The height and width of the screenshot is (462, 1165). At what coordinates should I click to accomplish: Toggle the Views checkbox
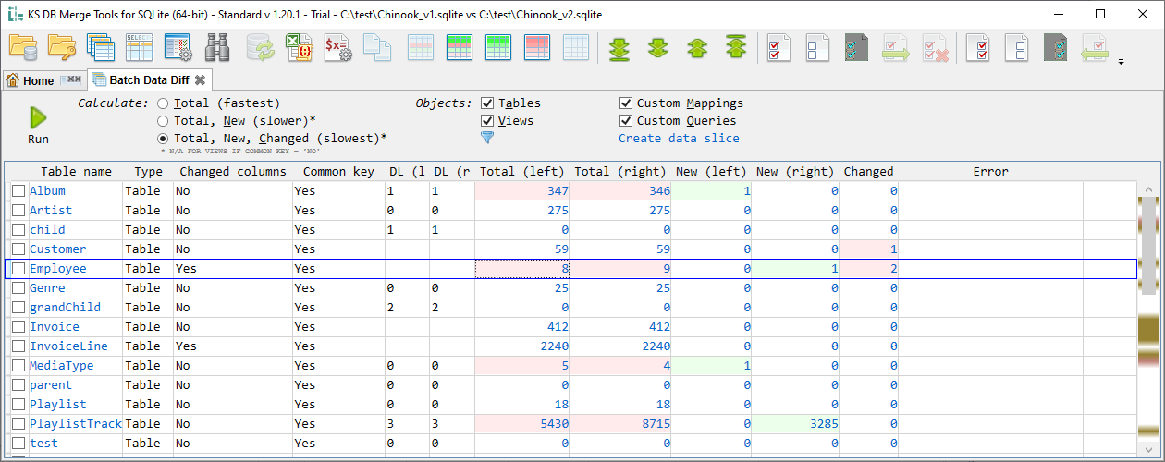pyautogui.click(x=487, y=121)
